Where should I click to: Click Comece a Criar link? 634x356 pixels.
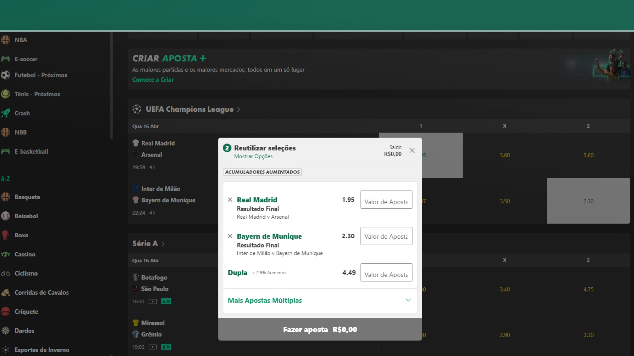tap(153, 79)
